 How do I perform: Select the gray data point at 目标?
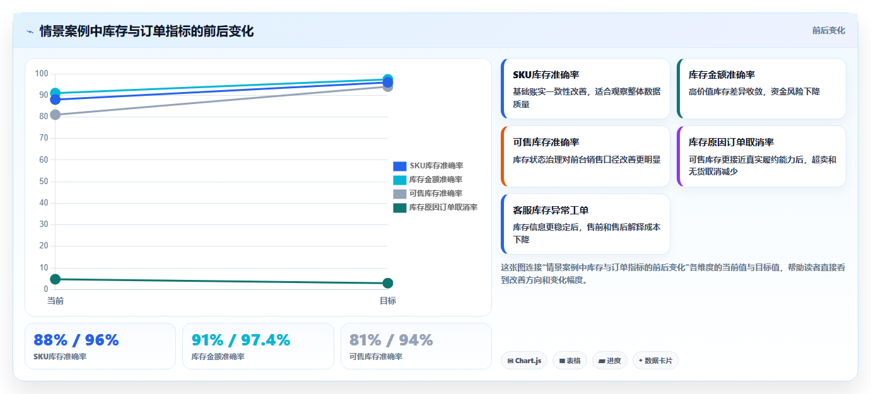pos(388,86)
